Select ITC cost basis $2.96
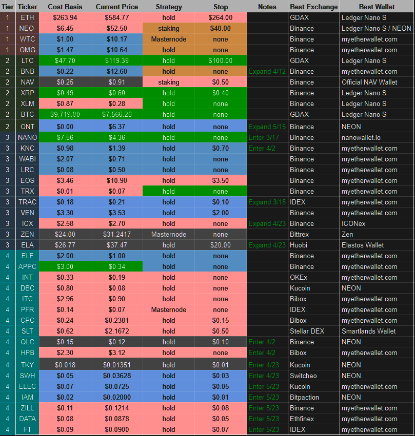Screen dimensions: 415x436 click(65, 299)
